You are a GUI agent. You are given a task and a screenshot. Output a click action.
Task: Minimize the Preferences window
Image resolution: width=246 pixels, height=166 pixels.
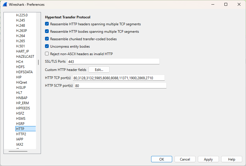click(x=213, y=4)
